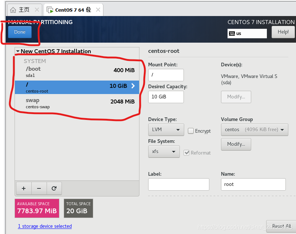Close the 主页 tab
The width and height of the screenshot is (296, 234).
[x=37, y=9]
